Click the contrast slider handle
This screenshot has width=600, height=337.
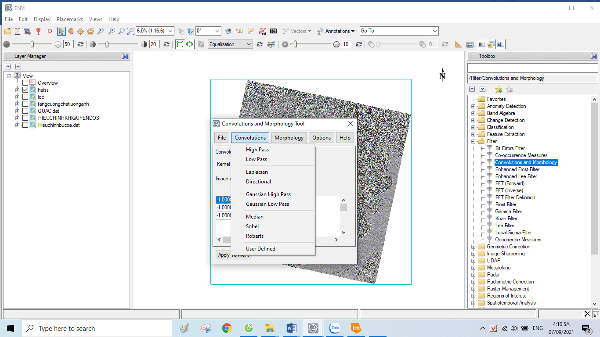tap(107, 44)
